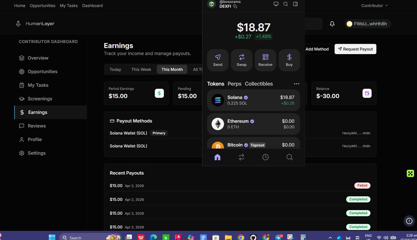
Task: Go to Overview in sidebar
Action: [x=50, y=58]
